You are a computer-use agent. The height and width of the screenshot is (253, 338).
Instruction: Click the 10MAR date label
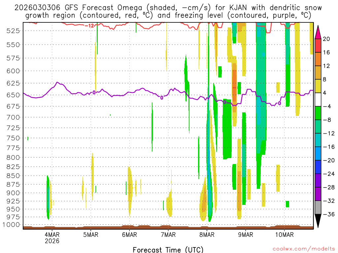coord(284,234)
